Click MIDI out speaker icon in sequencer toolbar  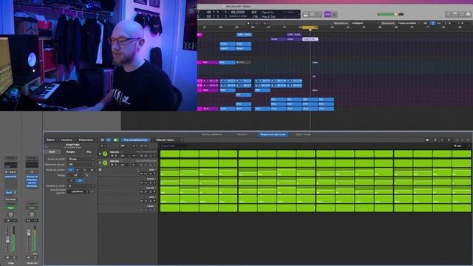click(427, 140)
